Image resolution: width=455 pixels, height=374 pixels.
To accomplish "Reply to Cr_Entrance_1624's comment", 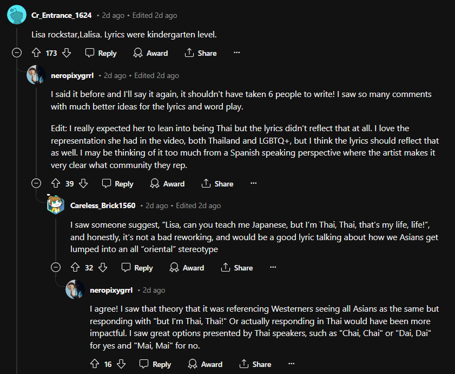I will (101, 53).
